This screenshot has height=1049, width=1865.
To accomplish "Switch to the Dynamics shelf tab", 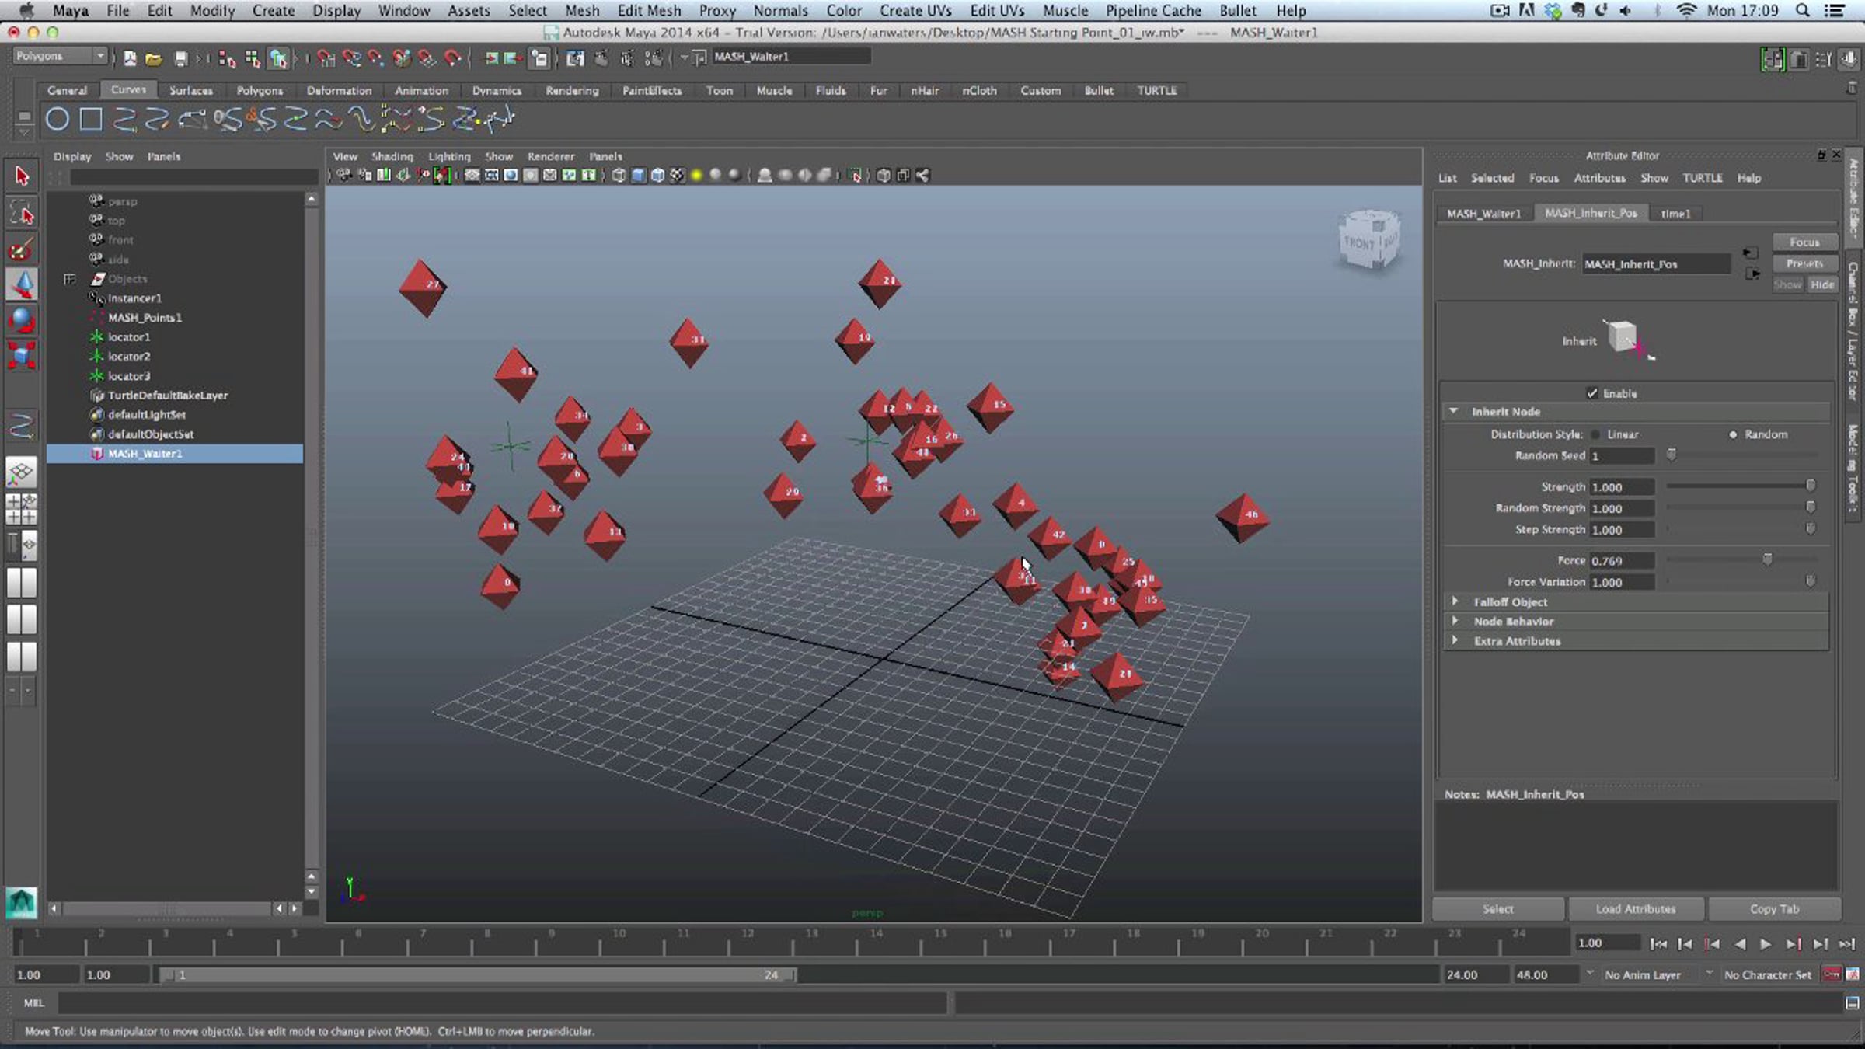I will click(x=497, y=91).
